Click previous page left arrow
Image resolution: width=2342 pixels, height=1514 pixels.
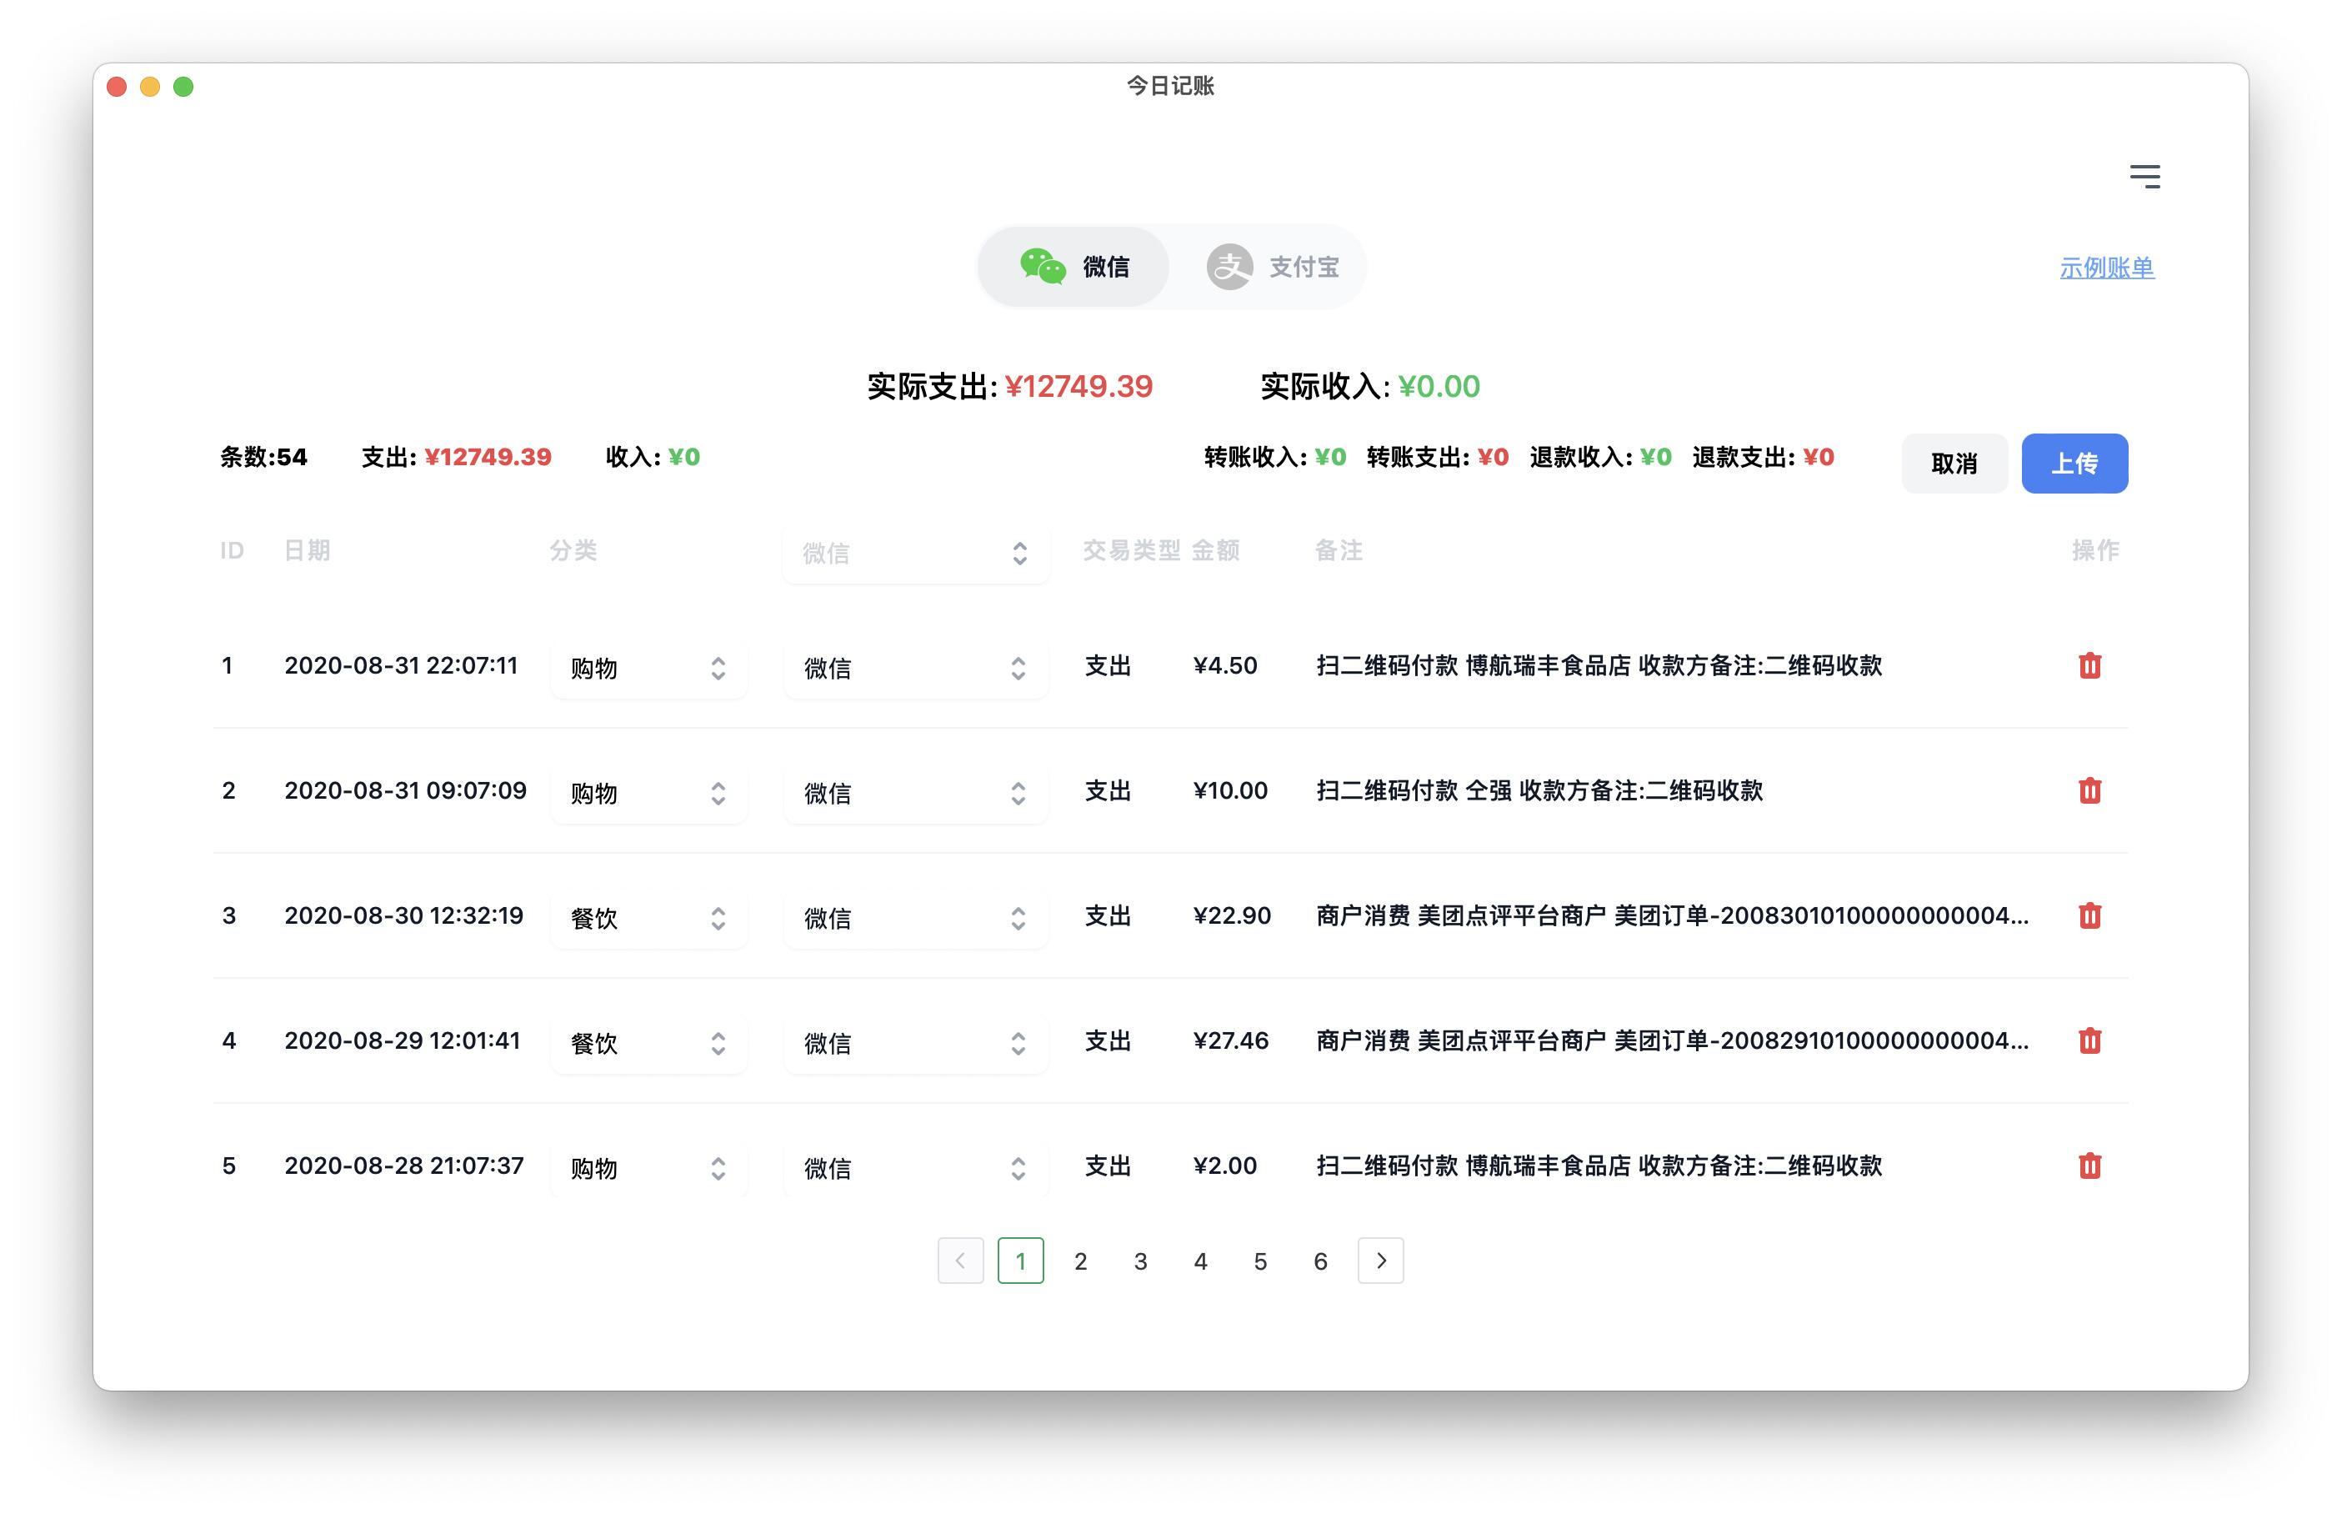[960, 1261]
